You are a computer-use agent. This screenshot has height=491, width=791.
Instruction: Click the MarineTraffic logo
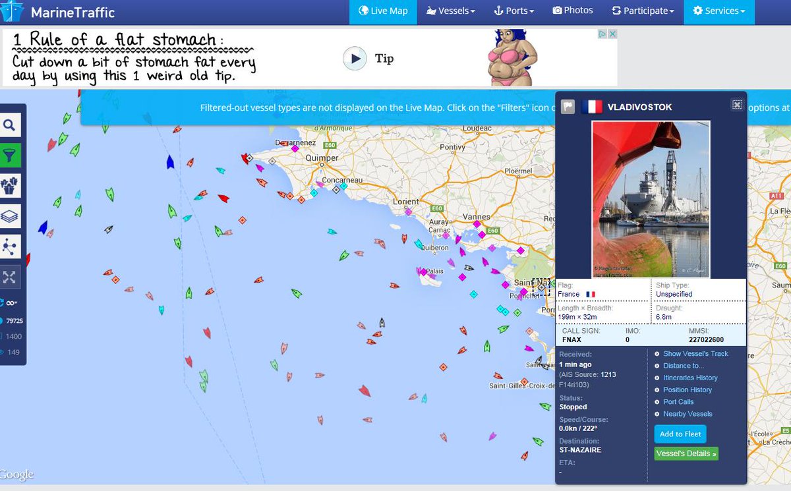tap(59, 12)
